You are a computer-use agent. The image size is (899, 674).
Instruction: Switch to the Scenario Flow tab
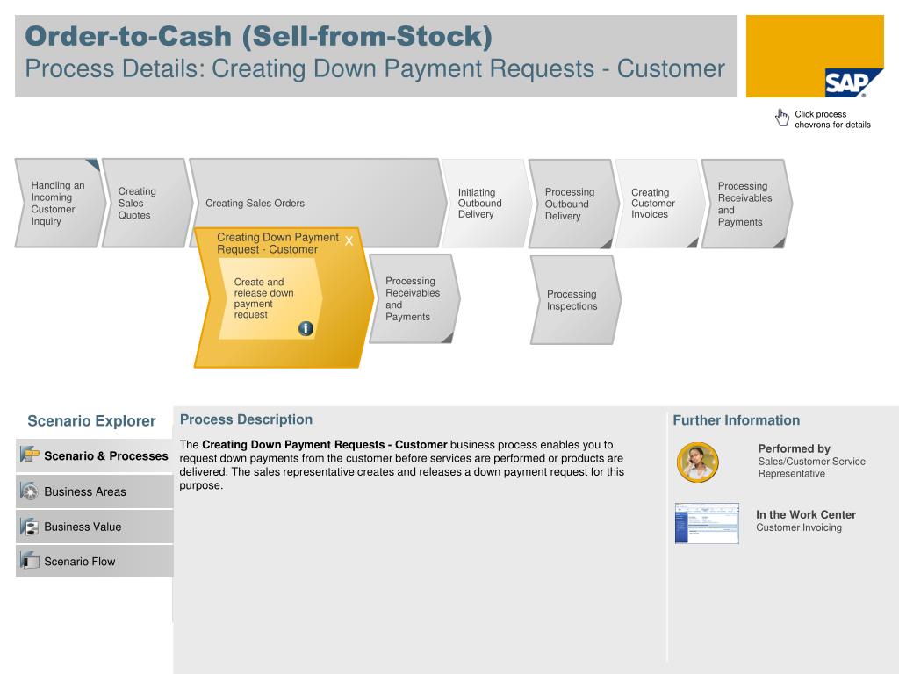point(94,561)
